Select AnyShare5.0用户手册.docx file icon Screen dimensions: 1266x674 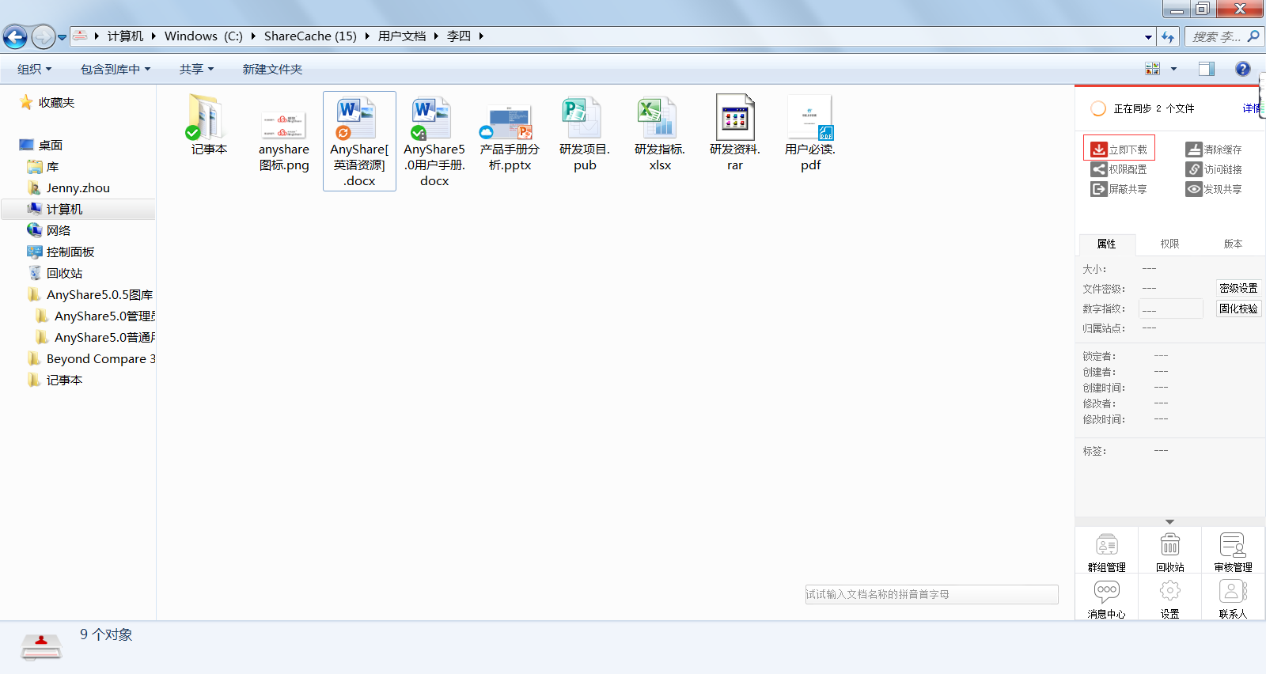point(431,118)
